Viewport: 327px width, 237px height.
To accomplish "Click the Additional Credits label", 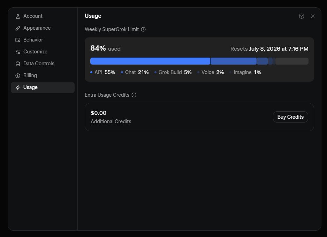I will tap(111, 121).
